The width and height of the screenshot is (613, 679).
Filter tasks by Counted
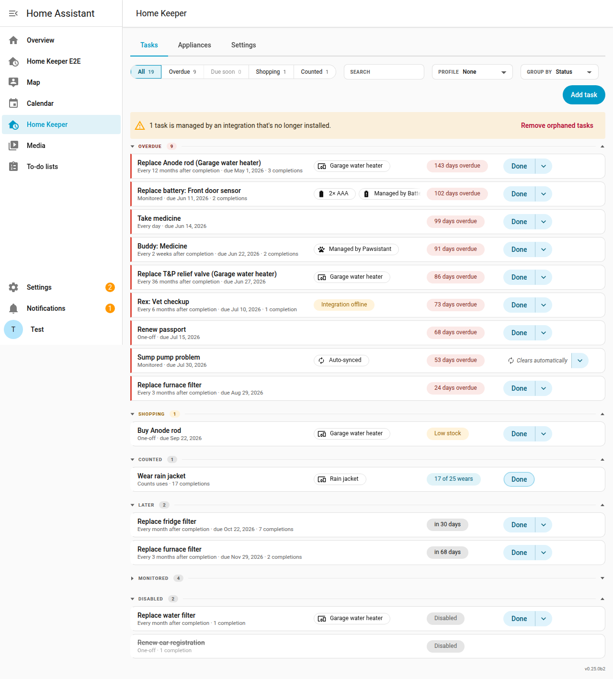coord(315,72)
